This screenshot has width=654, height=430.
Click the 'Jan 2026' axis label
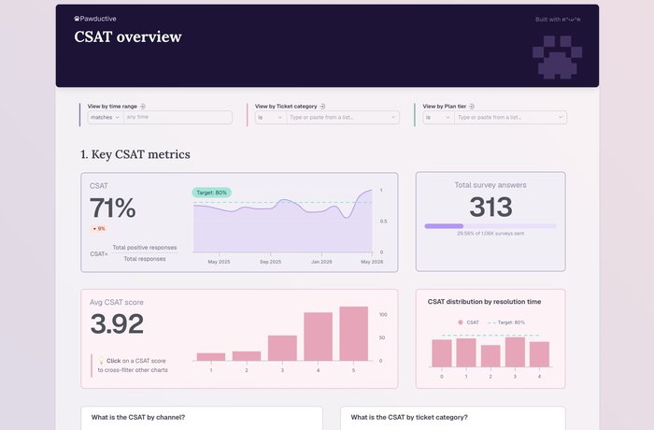pos(321,262)
